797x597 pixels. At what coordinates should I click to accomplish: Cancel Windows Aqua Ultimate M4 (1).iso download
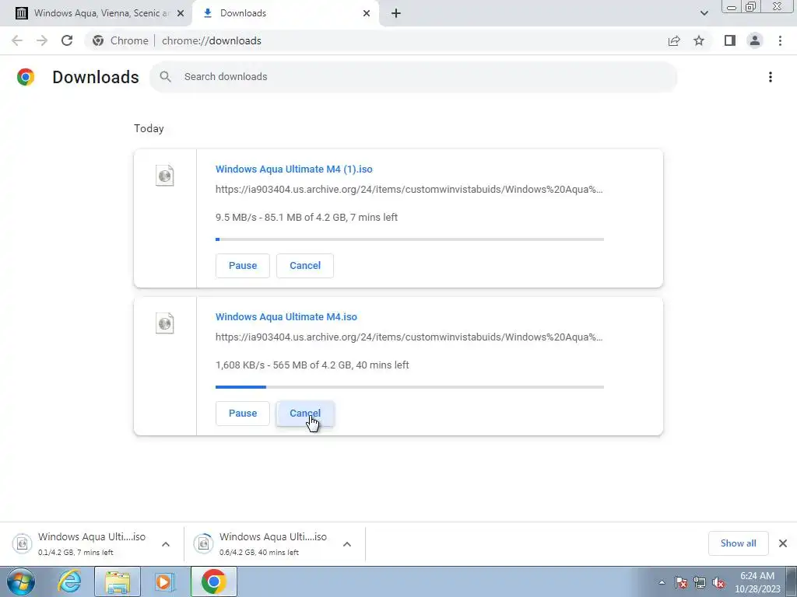tap(305, 266)
